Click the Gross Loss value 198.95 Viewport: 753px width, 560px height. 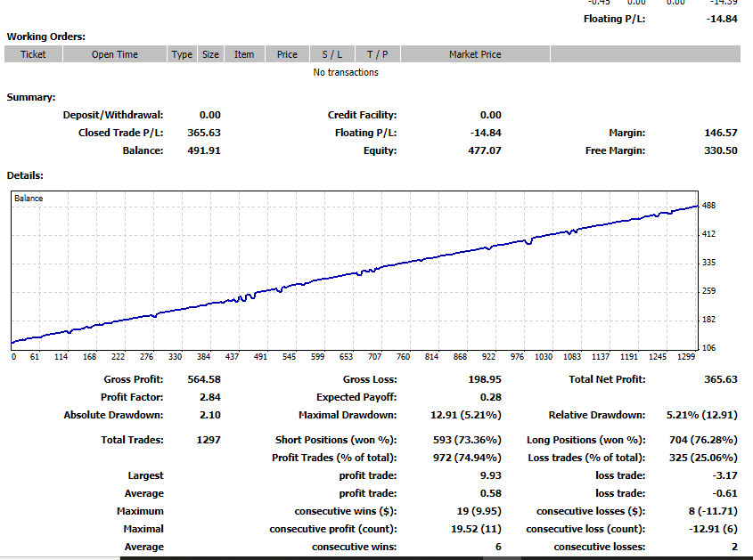tap(485, 379)
